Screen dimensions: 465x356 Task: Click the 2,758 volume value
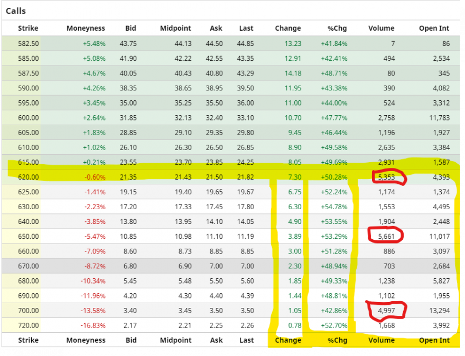tap(386, 118)
